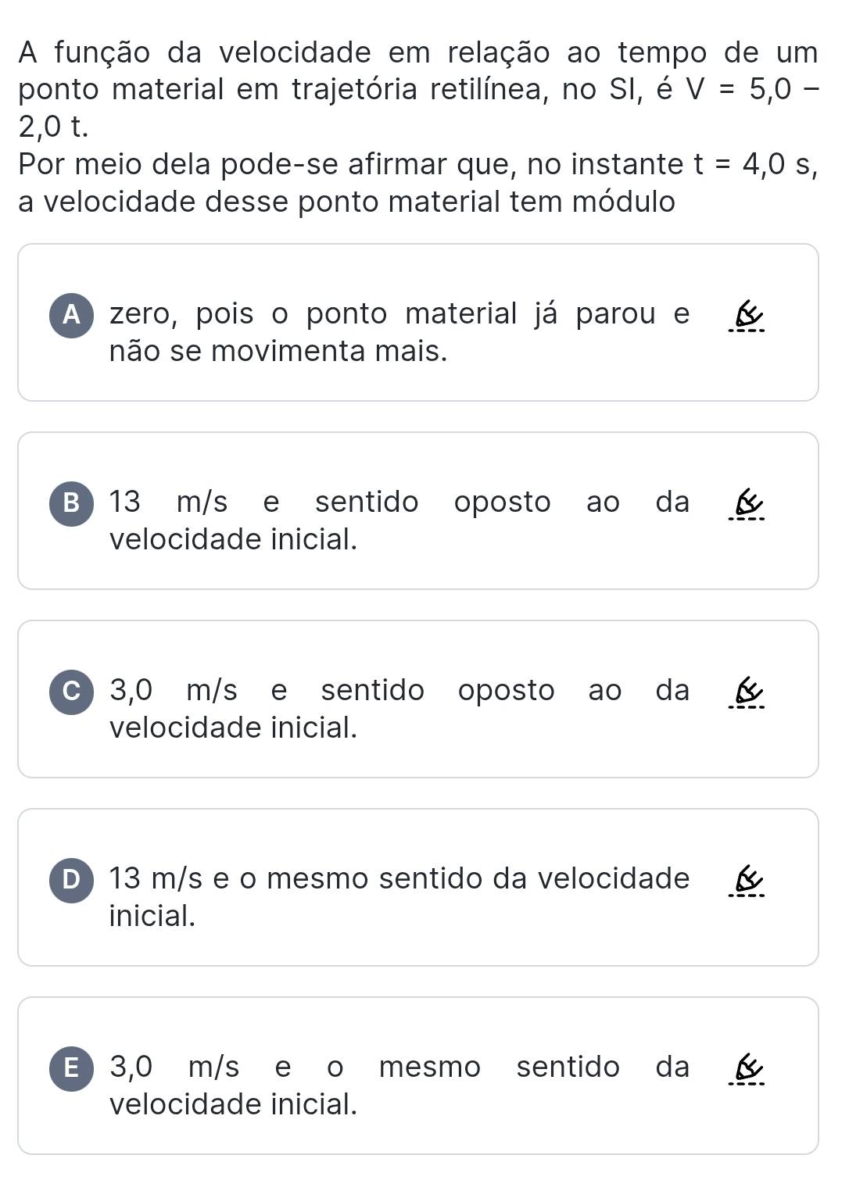This screenshot has height=1180, width=849.
Task: Click the text 'não se movimenta mais.'
Action: [x=278, y=352]
